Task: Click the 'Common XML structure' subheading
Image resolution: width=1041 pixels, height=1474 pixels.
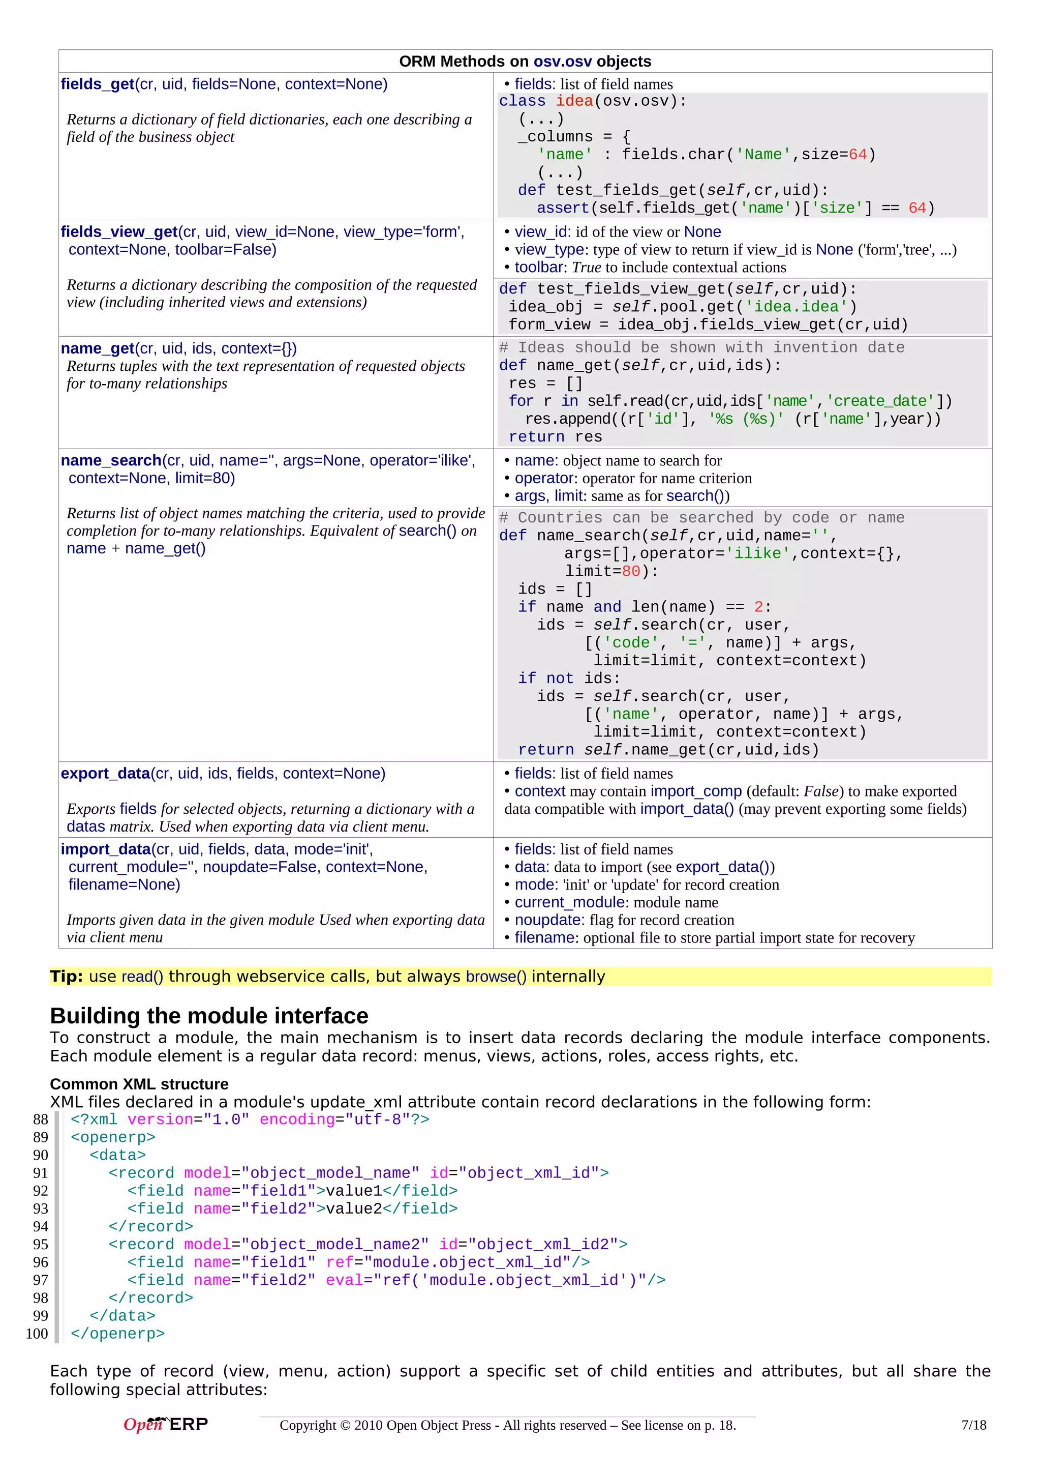Action: pos(139,1084)
